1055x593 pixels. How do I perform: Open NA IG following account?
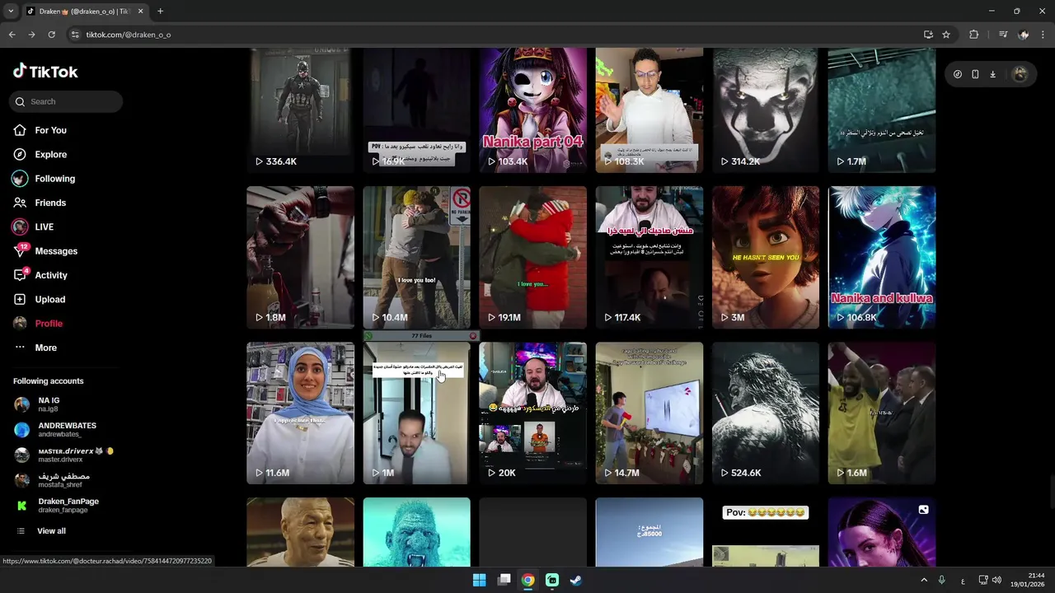pyautogui.click(x=48, y=404)
